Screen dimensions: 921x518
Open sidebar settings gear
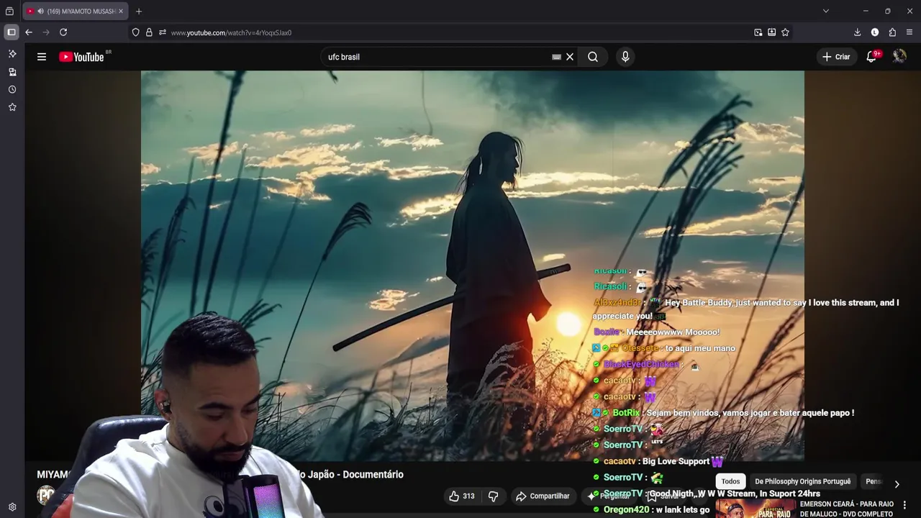pos(12,507)
